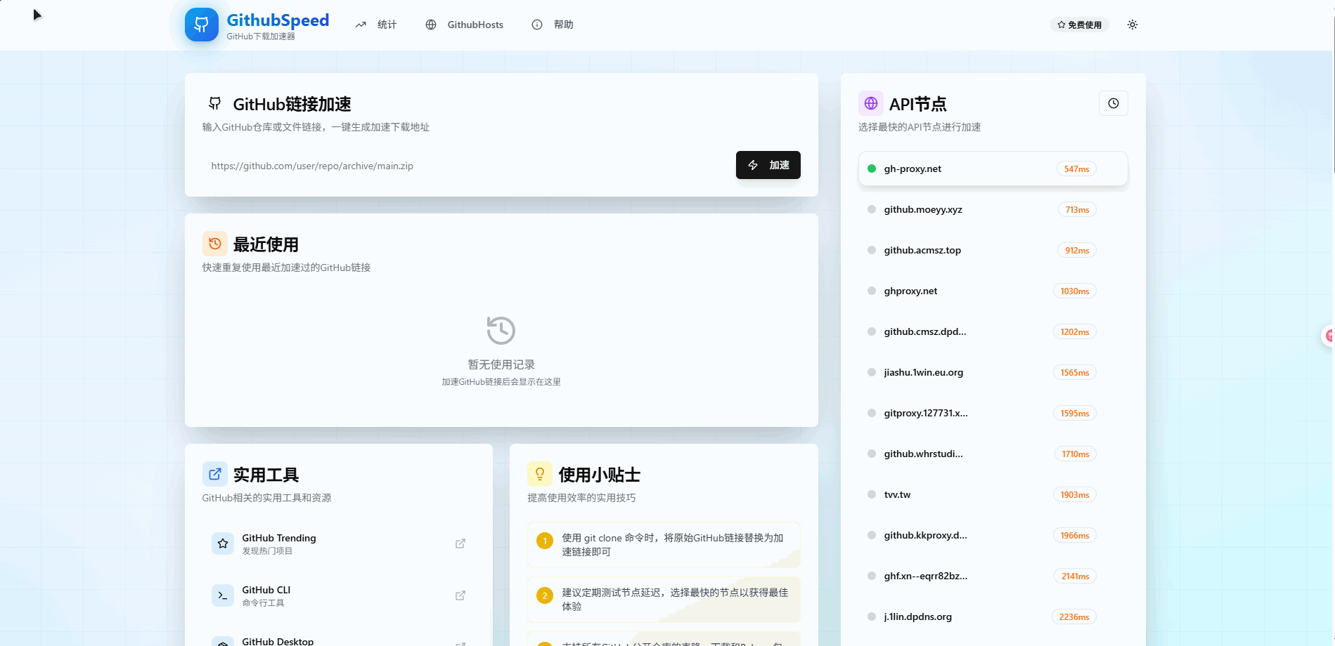Select the gitproxy.127731.x... node

pyautogui.click(x=993, y=413)
